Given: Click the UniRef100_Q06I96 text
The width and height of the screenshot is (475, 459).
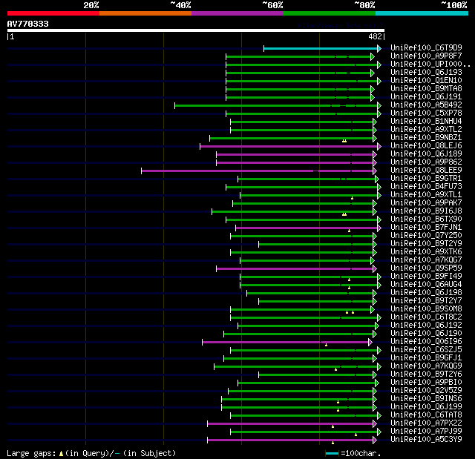Looking at the screenshot, I should pyautogui.click(x=426, y=342).
